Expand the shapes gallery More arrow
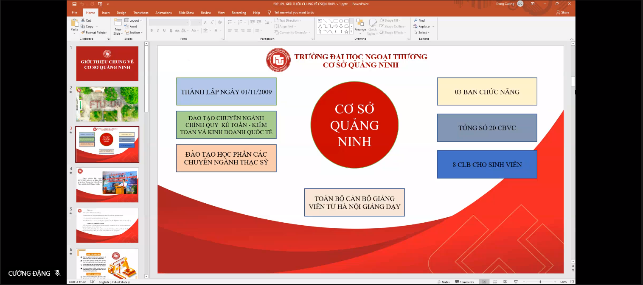 (351, 32)
